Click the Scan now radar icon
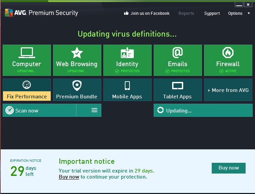Screen dimensions: 255x194 tap(9, 110)
